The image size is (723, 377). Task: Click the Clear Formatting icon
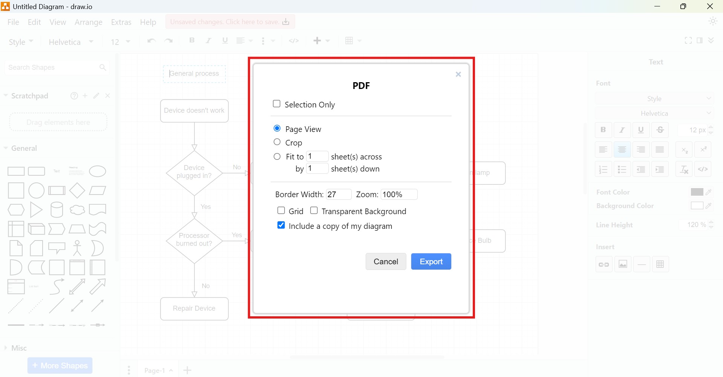point(684,169)
